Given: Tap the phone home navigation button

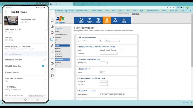Looking at the screenshot, I should (25, 100).
